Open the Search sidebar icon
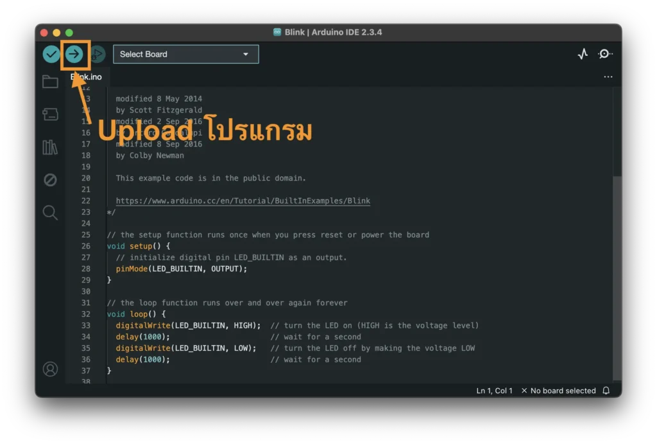 (50, 212)
